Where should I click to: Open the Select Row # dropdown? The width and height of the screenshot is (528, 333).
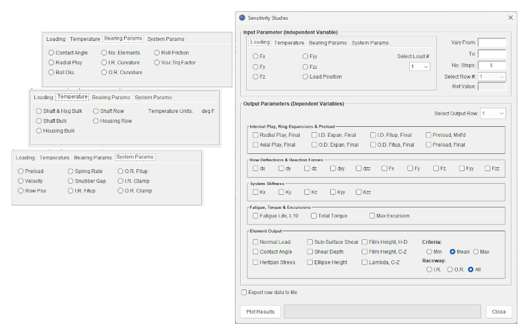coord(492,77)
